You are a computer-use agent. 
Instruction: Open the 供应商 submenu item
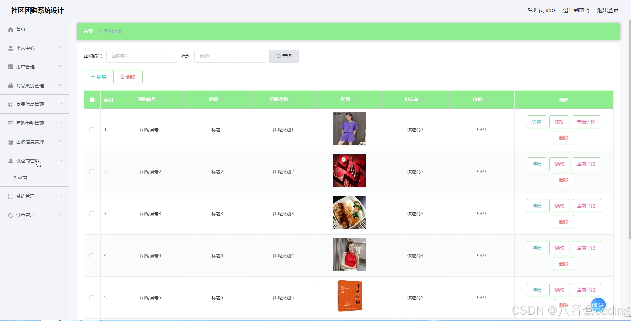20,178
